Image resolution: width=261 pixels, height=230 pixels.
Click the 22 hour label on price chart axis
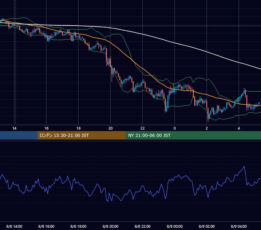coord(142,128)
